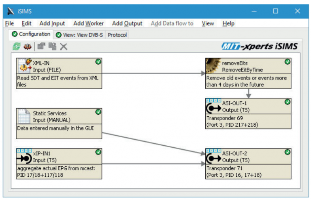Select the ASI-OUT-1 output node icon
Screen dimensions: 311x199
pos(213,107)
